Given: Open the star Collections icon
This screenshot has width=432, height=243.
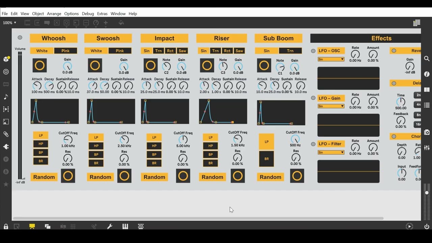Looking at the screenshot, I should [6, 184].
